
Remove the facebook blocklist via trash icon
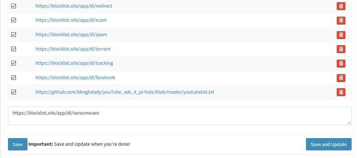[x=341, y=78]
